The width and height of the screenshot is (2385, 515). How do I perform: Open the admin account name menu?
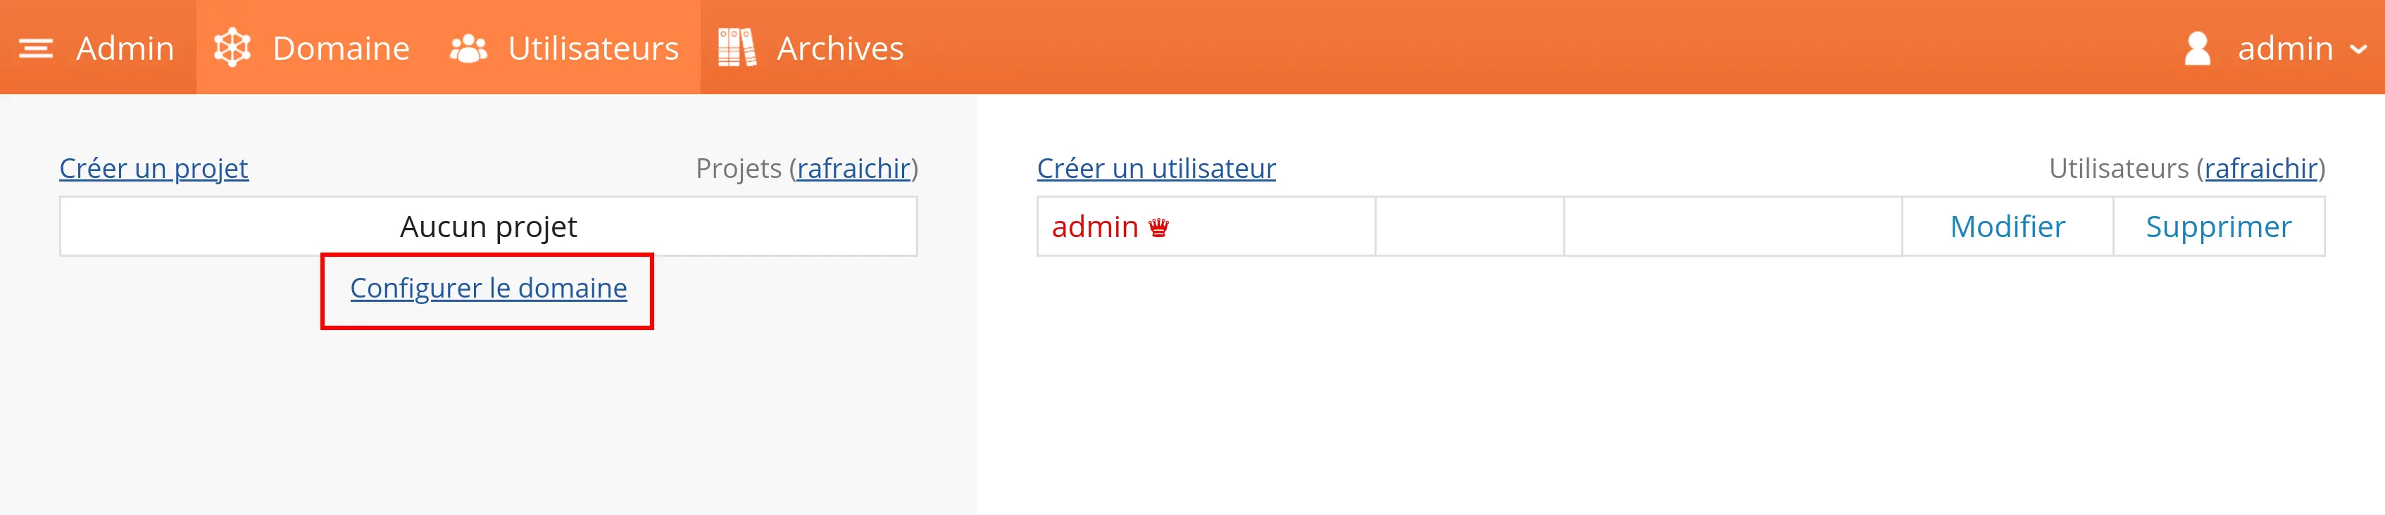(2285, 48)
